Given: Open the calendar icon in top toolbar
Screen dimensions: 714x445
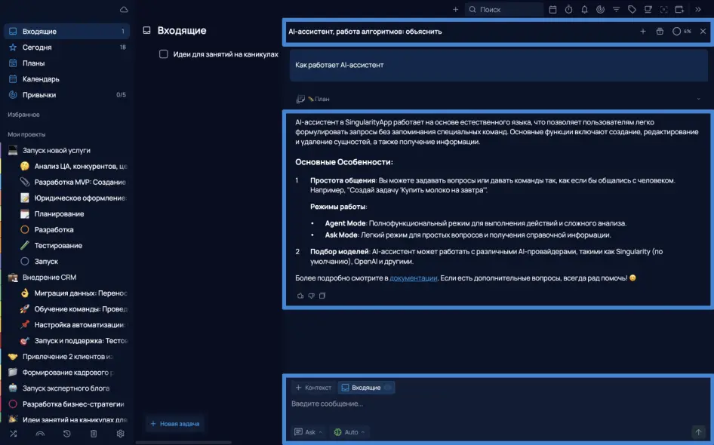Looking at the screenshot, I should point(552,10).
